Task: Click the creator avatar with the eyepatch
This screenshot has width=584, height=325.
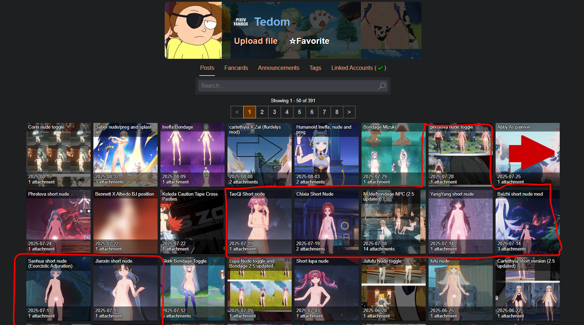Action: coord(193,30)
